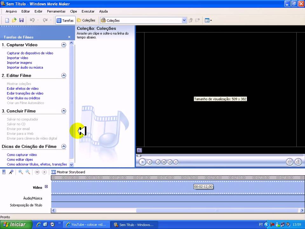The width and height of the screenshot is (305, 229).
Task: Play the preview in the monitor
Action: coord(142,162)
